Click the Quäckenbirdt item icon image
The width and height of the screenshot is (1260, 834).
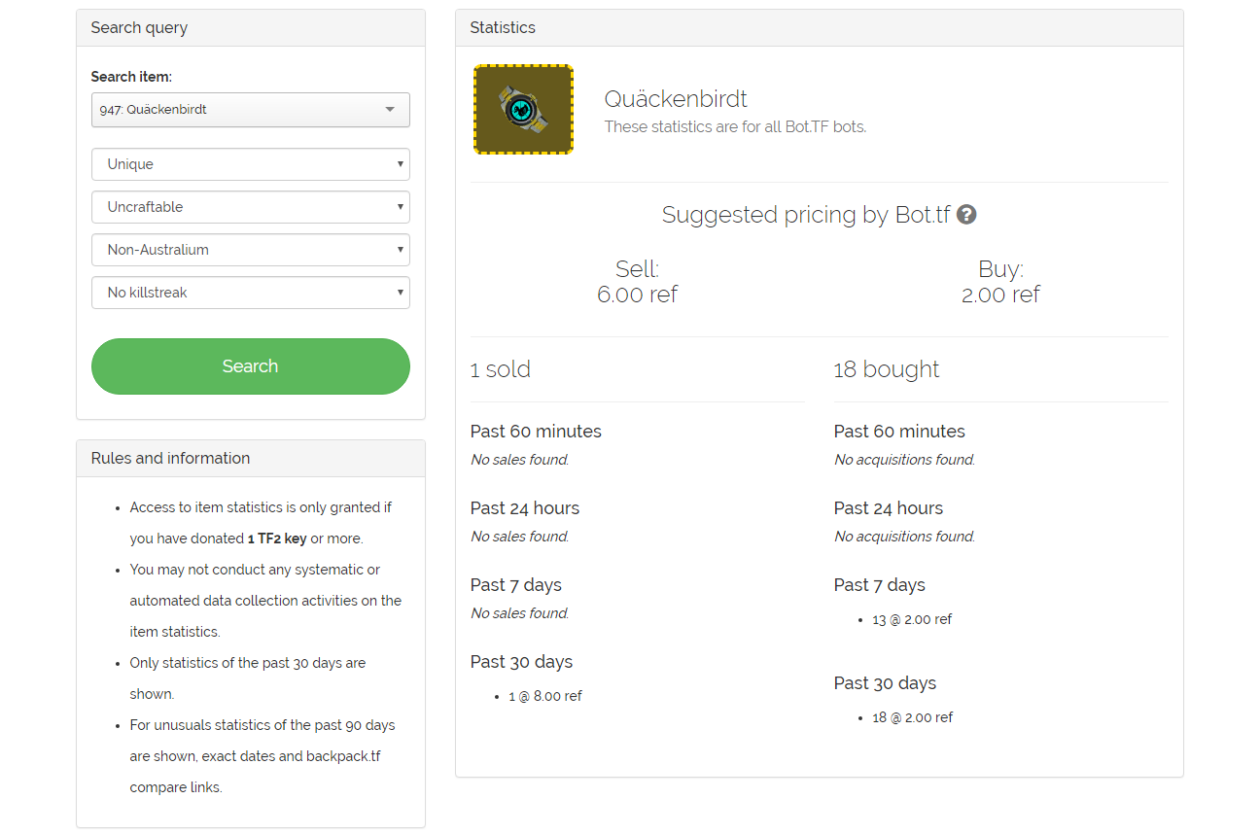tap(523, 109)
